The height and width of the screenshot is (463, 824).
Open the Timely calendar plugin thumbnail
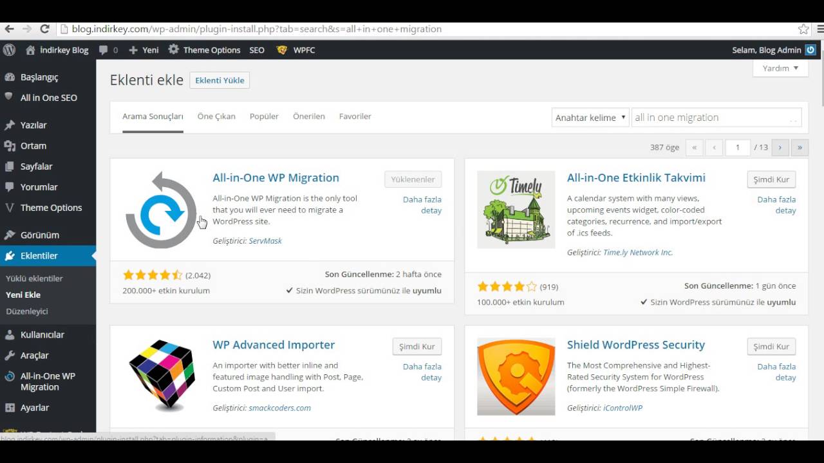[x=516, y=210]
